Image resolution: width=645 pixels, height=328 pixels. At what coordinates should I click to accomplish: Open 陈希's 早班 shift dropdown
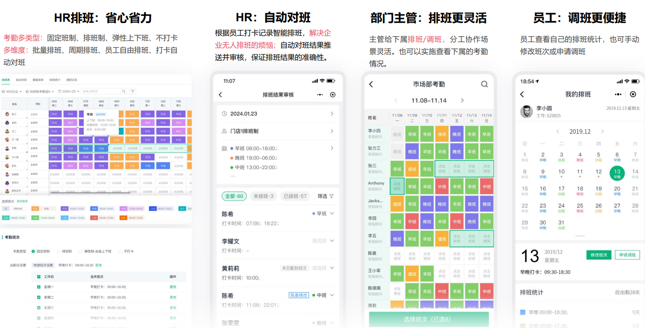323,213
